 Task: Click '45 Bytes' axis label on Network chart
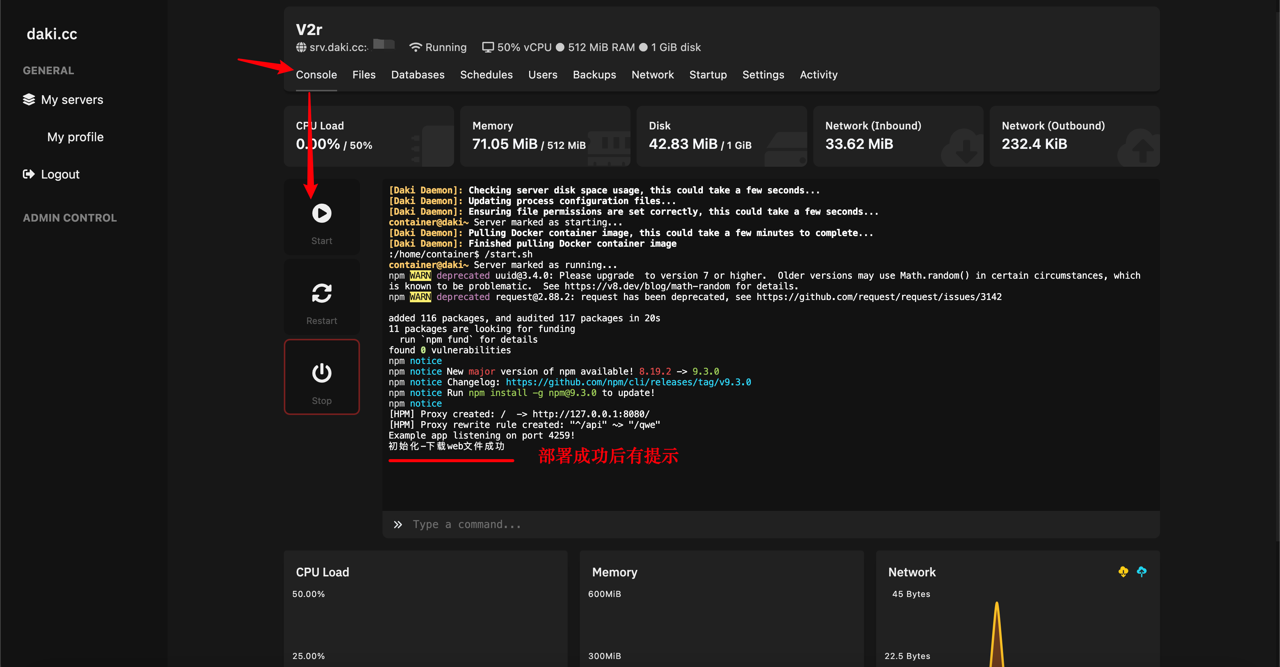click(911, 594)
